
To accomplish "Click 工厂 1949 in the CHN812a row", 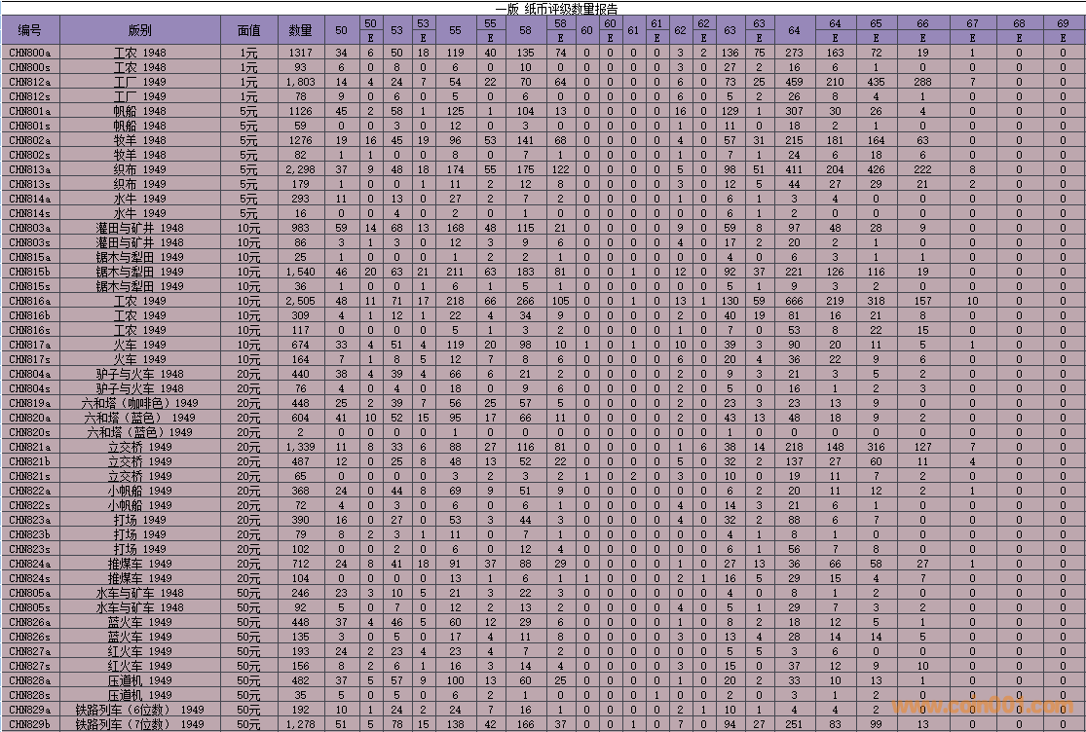I will pyautogui.click(x=140, y=82).
